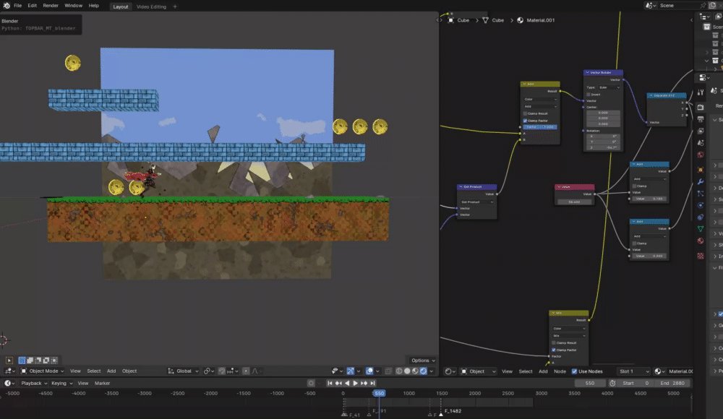Open the Marker menu in timeline

[x=103, y=383]
